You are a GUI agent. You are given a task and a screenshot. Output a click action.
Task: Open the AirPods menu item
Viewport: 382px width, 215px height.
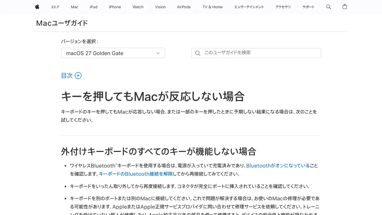(x=184, y=7)
